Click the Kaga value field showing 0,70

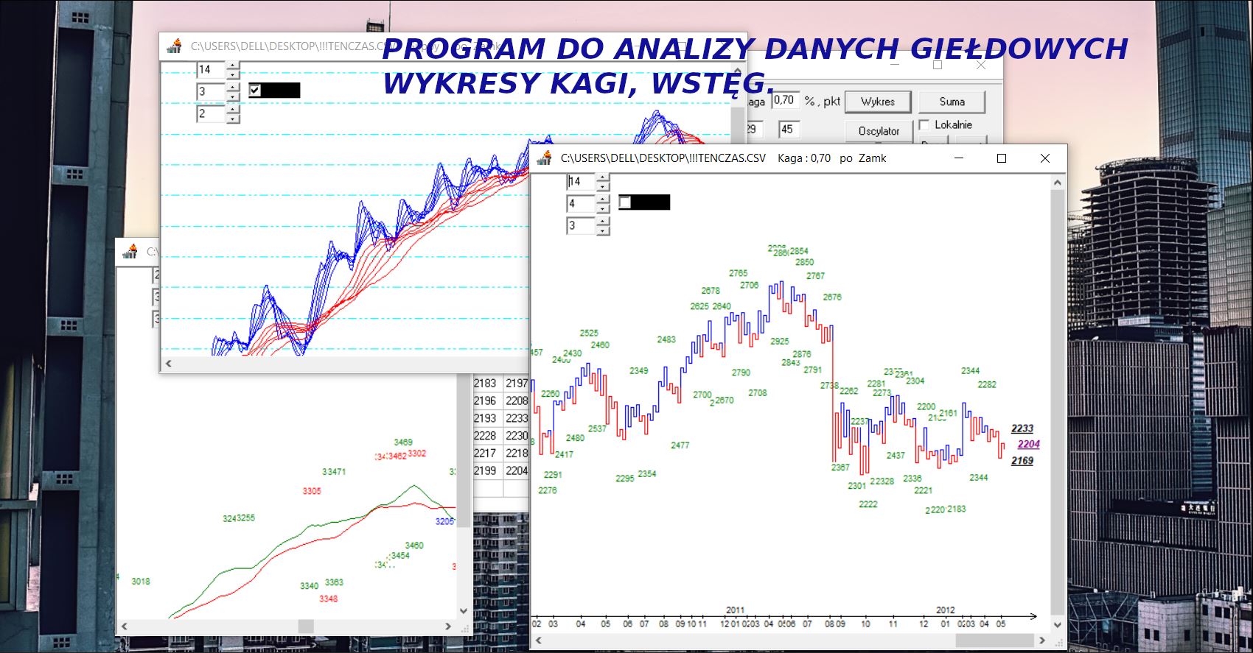click(784, 100)
